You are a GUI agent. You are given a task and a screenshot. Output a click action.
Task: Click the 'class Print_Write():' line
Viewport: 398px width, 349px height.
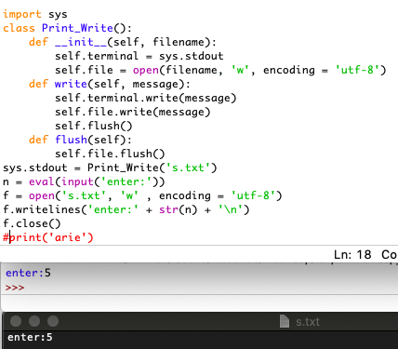coord(67,28)
